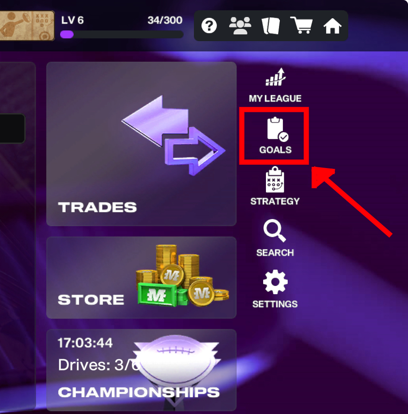
Task: Open the friends group icon
Action: pos(240,26)
